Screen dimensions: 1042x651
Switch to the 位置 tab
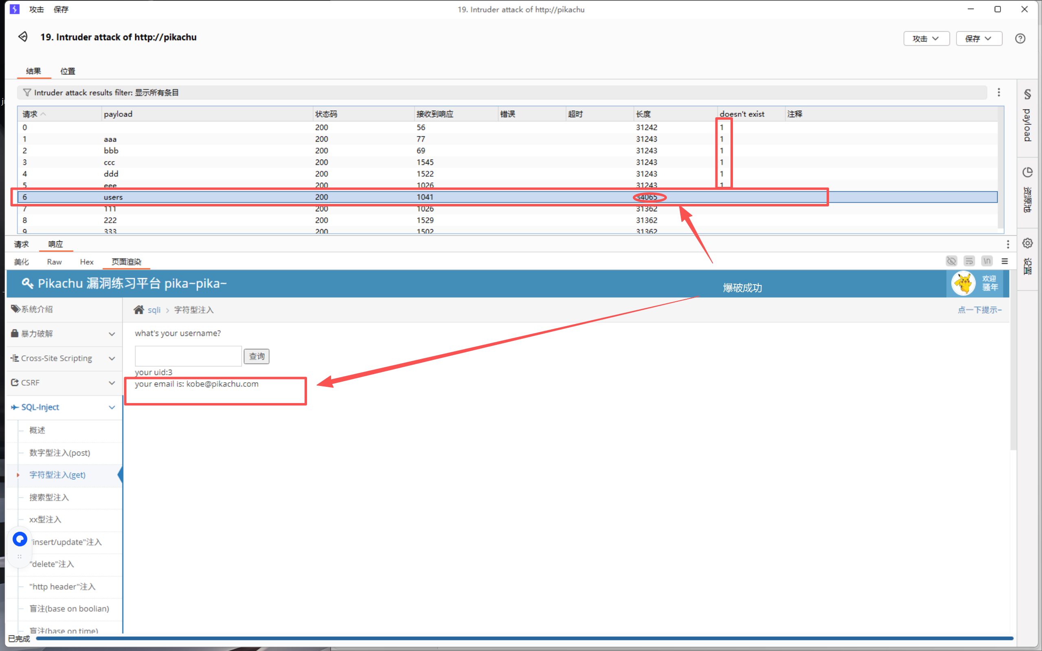[68, 71]
